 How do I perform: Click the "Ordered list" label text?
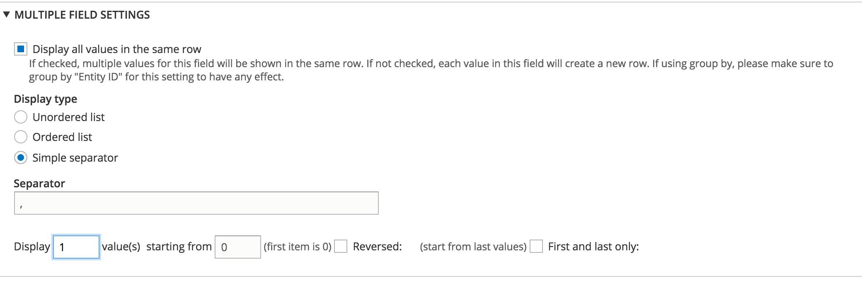pyautogui.click(x=62, y=137)
